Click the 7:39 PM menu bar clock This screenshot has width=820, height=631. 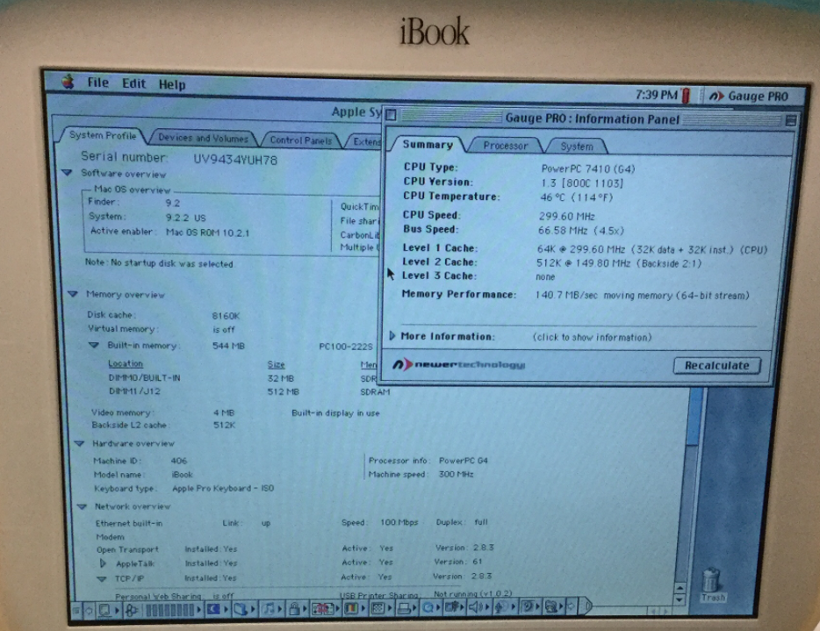tap(656, 95)
